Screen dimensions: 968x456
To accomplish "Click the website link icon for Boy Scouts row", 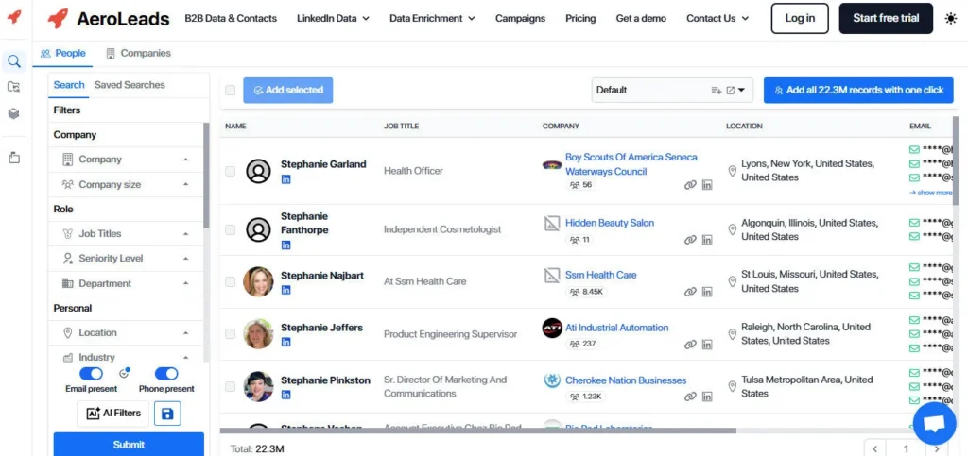I will point(690,185).
